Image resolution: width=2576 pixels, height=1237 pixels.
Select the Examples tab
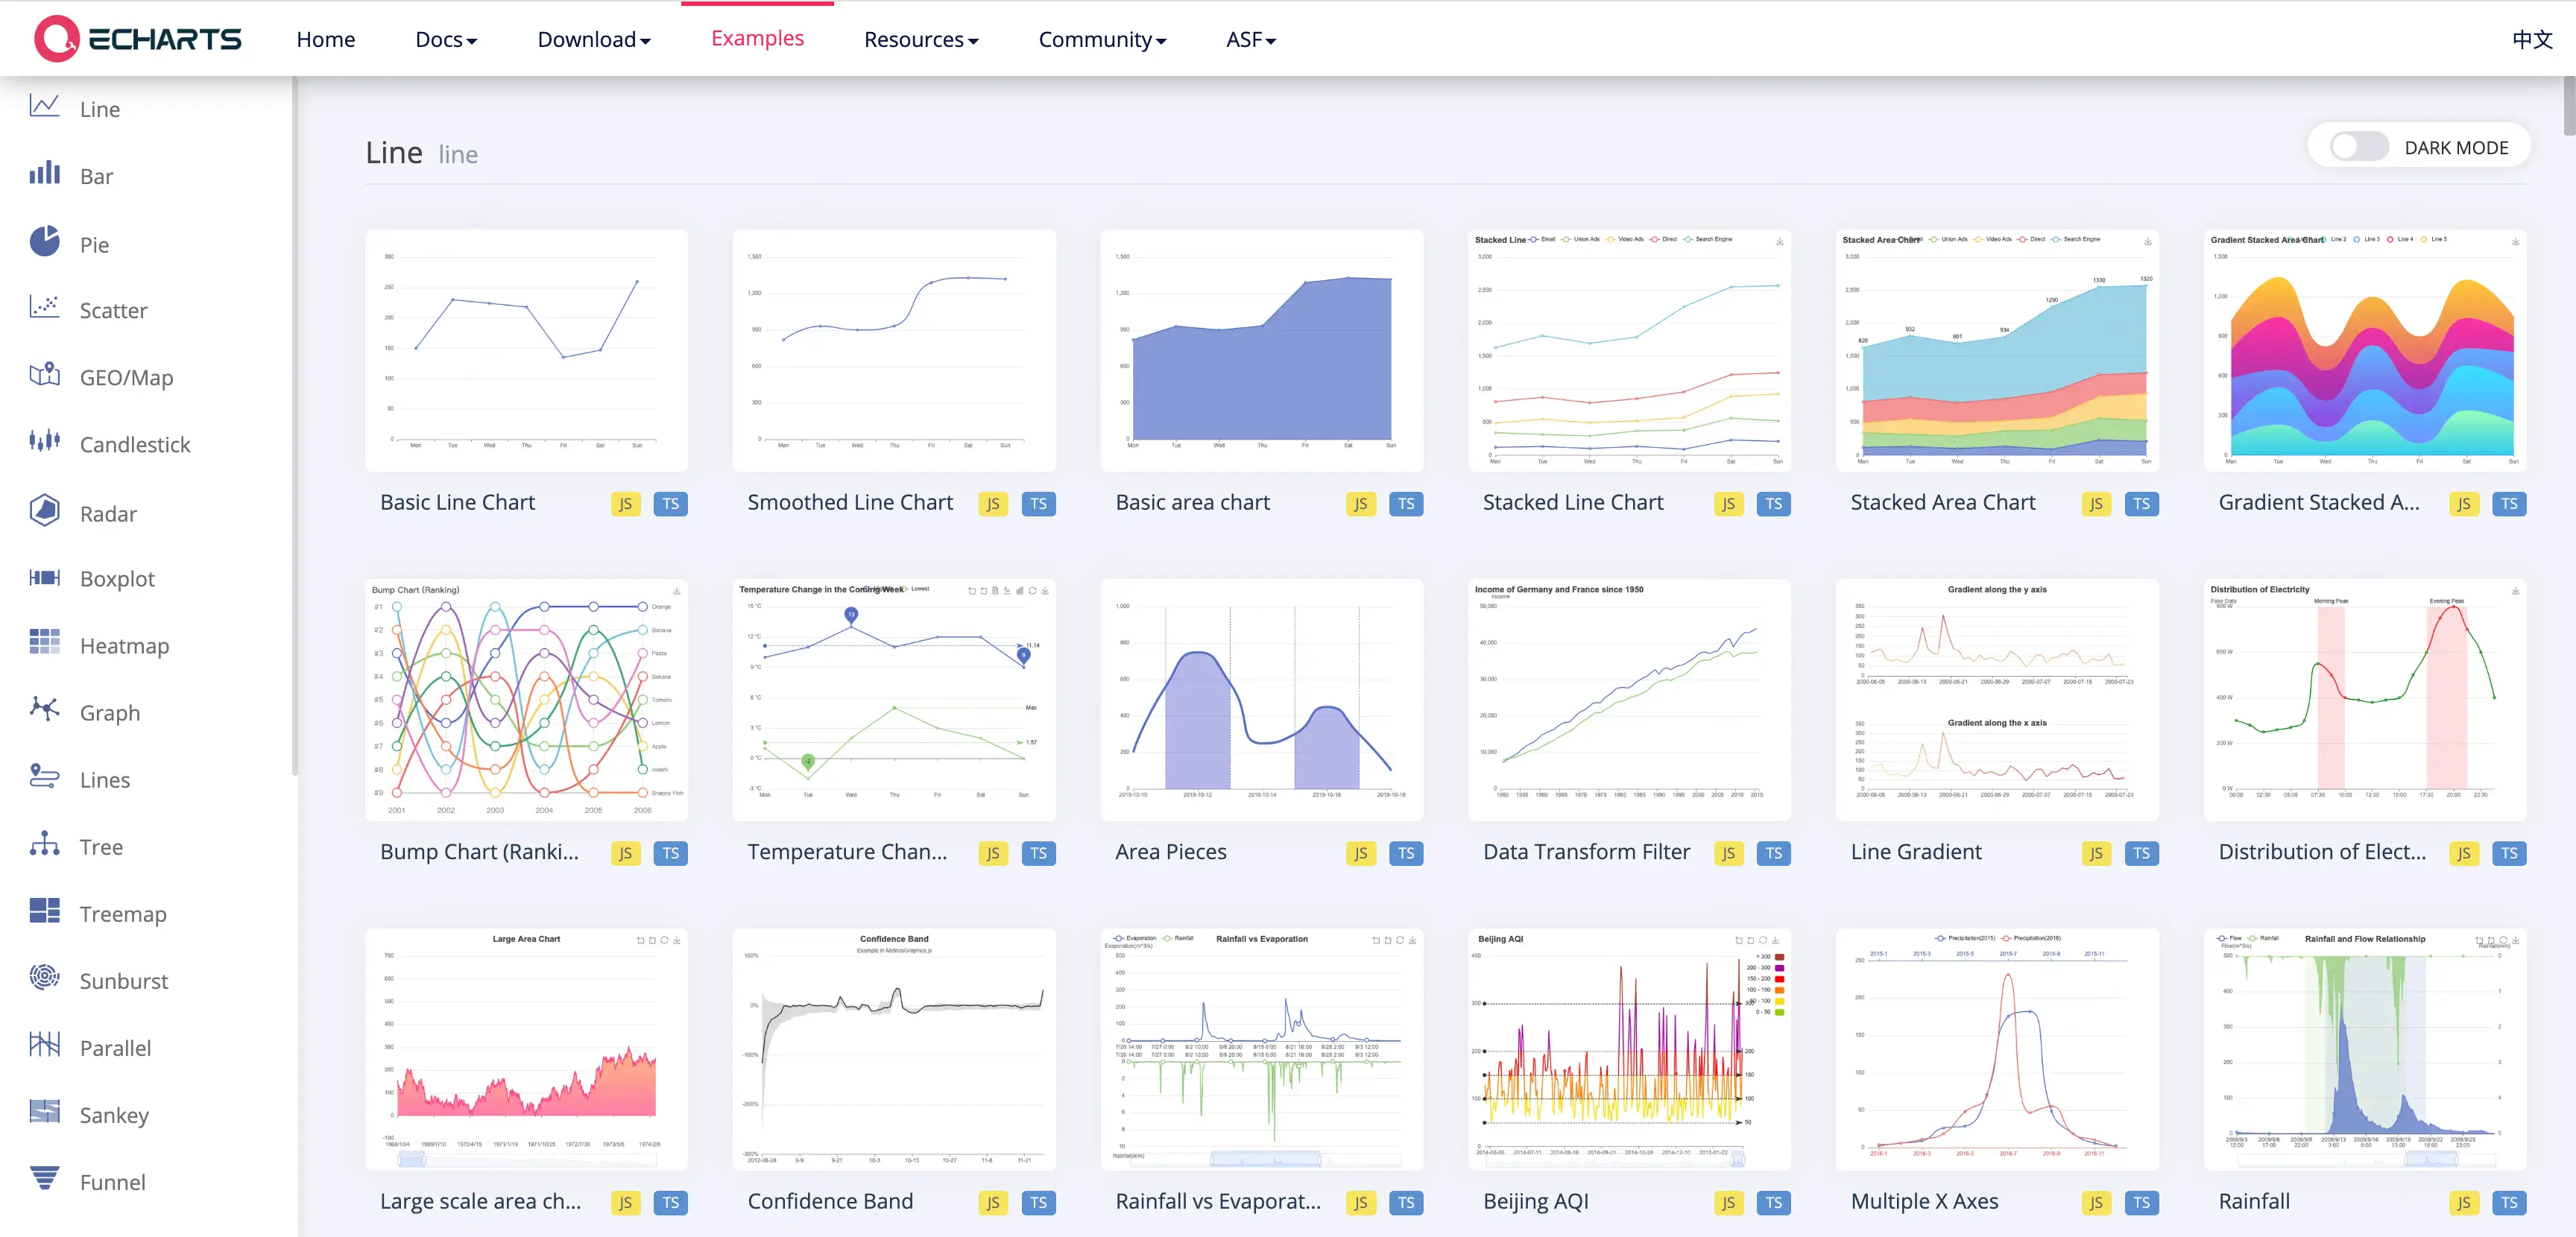pyautogui.click(x=757, y=38)
